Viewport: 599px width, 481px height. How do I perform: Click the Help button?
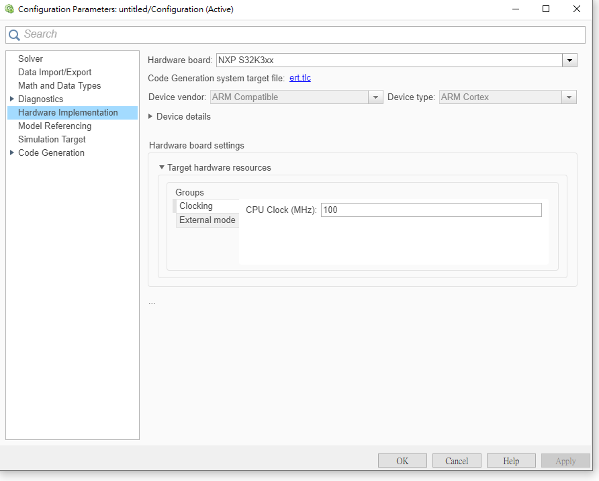510,460
